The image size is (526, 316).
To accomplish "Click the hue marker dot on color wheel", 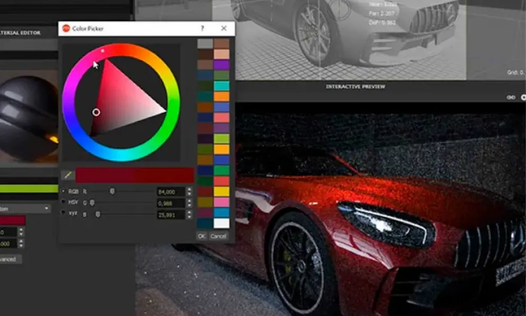I will 103,51.
